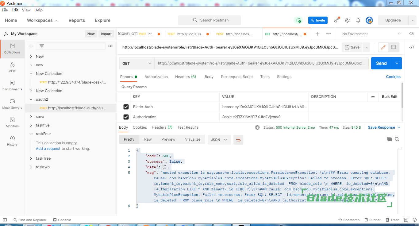The width and height of the screenshot is (419, 226).
Task: Expand the save collection
Action: click(x=31, y=117)
